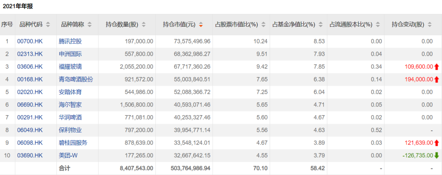Click the red up arrow for 碧桂园服务

(x=437, y=143)
